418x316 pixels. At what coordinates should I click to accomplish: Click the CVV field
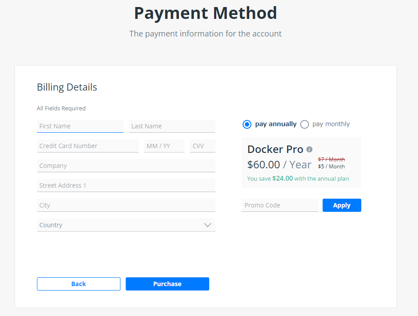[x=203, y=146]
